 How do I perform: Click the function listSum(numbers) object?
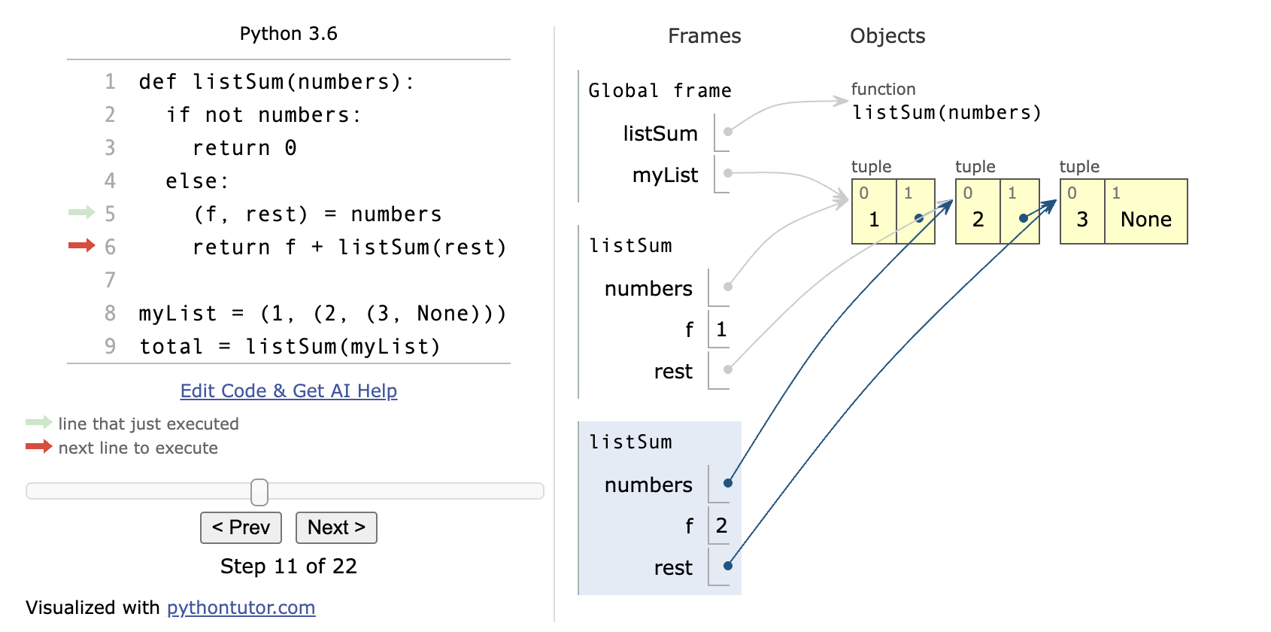click(946, 113)
